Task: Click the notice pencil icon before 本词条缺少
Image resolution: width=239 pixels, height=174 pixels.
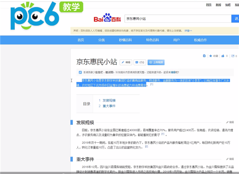Action: tap(80, 72)
